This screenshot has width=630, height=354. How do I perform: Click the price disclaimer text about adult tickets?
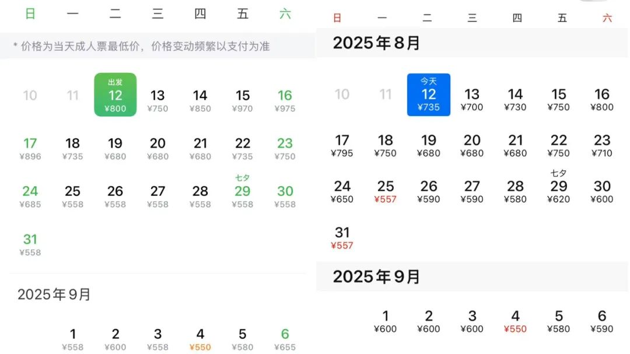coord(140,45)
